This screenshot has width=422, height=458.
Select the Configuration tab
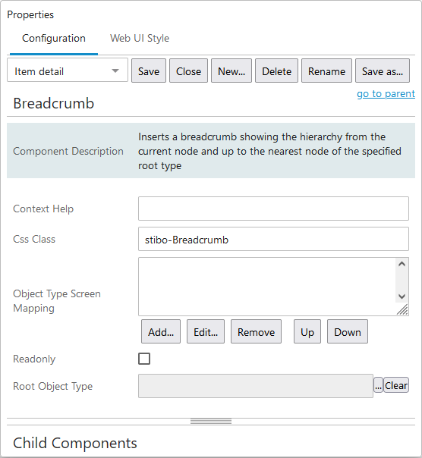coord(54,38)
